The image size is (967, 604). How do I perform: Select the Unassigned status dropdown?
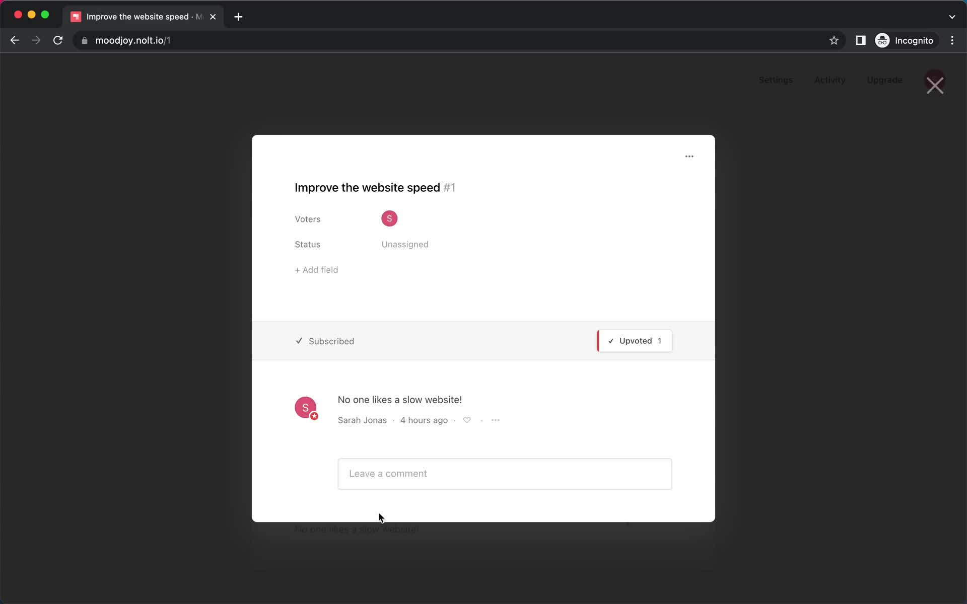pos(404,244)
